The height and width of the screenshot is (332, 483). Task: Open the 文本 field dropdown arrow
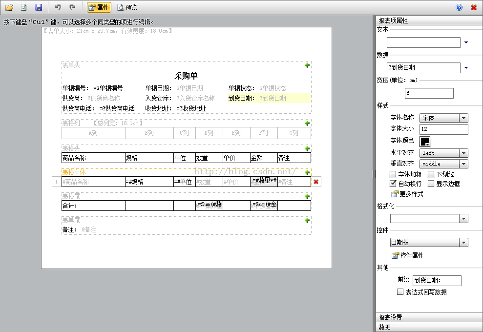click(466, 42)
